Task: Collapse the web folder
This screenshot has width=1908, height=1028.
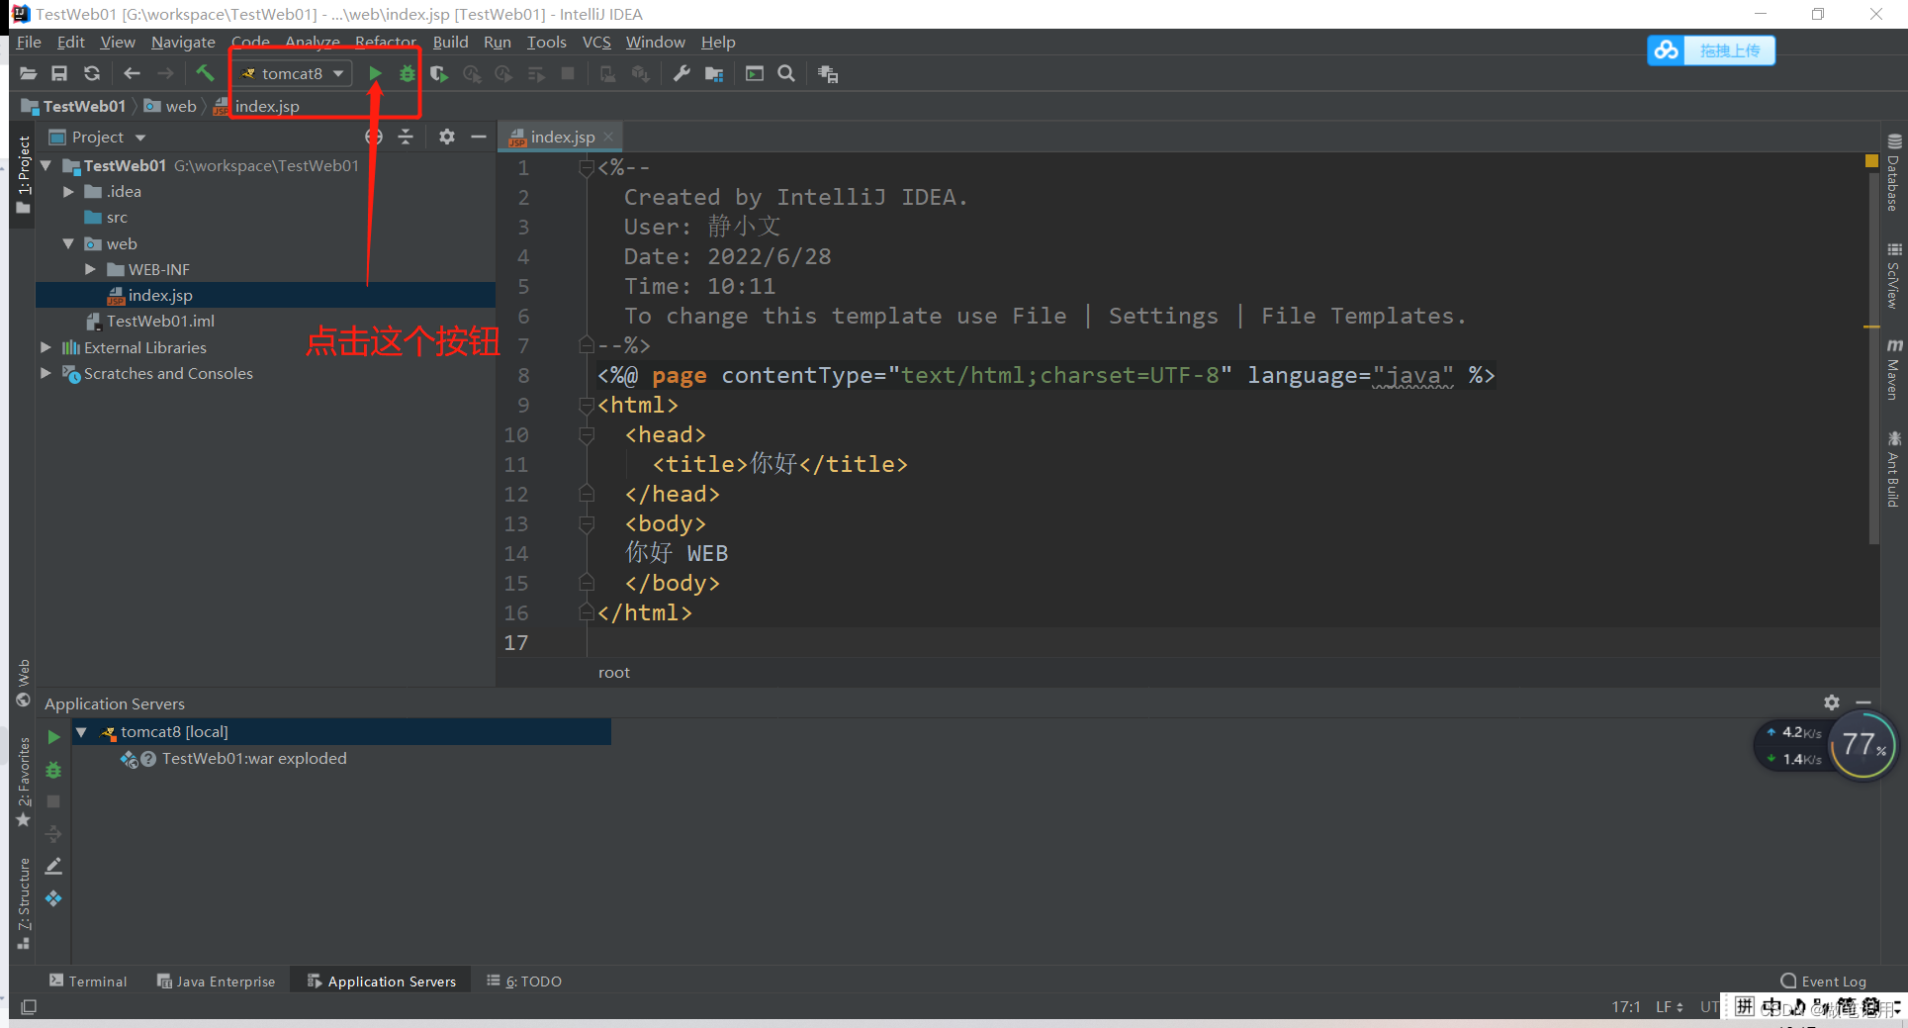Action: point(68,243)
